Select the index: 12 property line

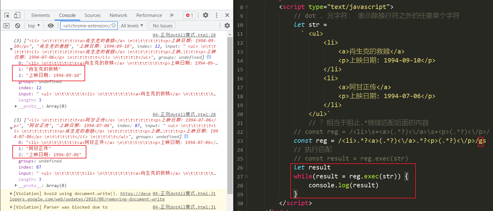coord(30,88)
